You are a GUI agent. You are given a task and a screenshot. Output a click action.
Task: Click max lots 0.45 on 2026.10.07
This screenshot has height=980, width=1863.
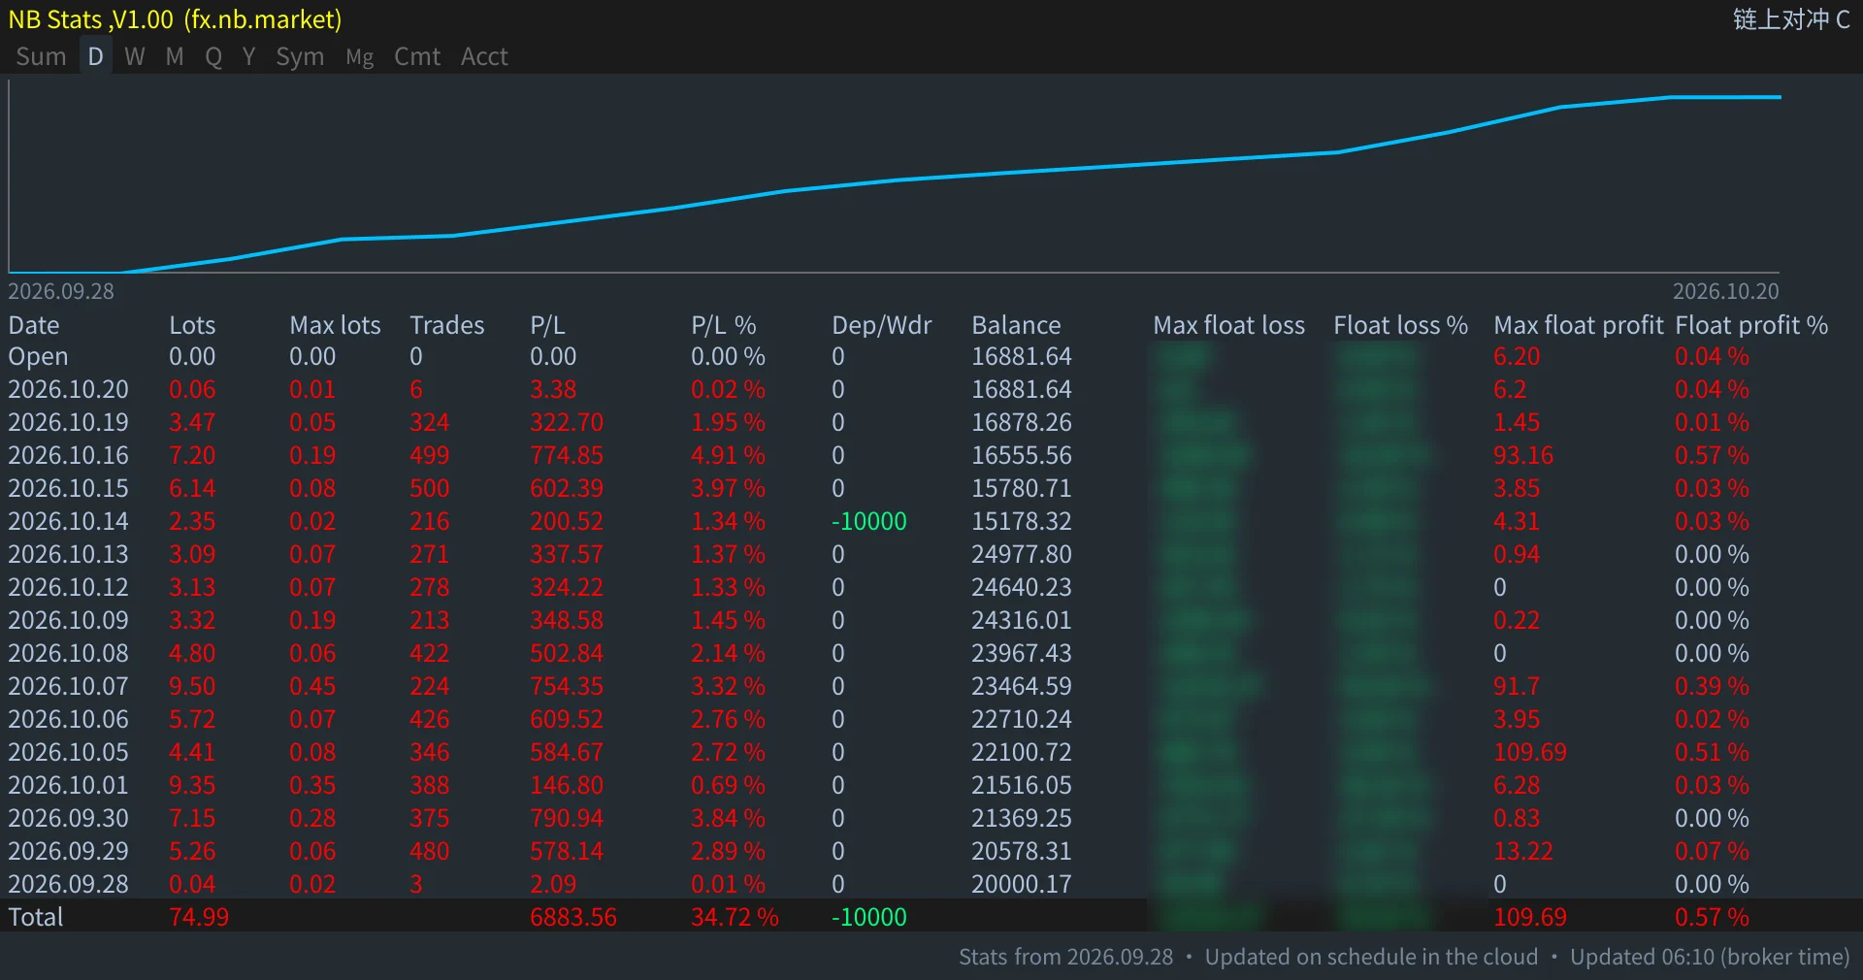pyautogui.click(x=312, y=686)
